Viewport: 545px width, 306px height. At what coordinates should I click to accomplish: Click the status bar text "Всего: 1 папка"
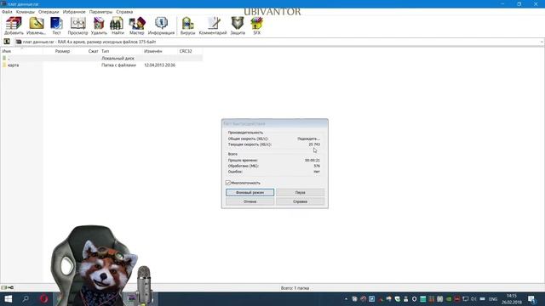295,288
